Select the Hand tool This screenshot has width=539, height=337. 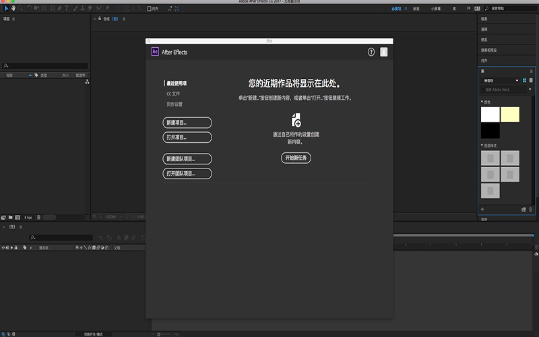[x=13, y=8]
